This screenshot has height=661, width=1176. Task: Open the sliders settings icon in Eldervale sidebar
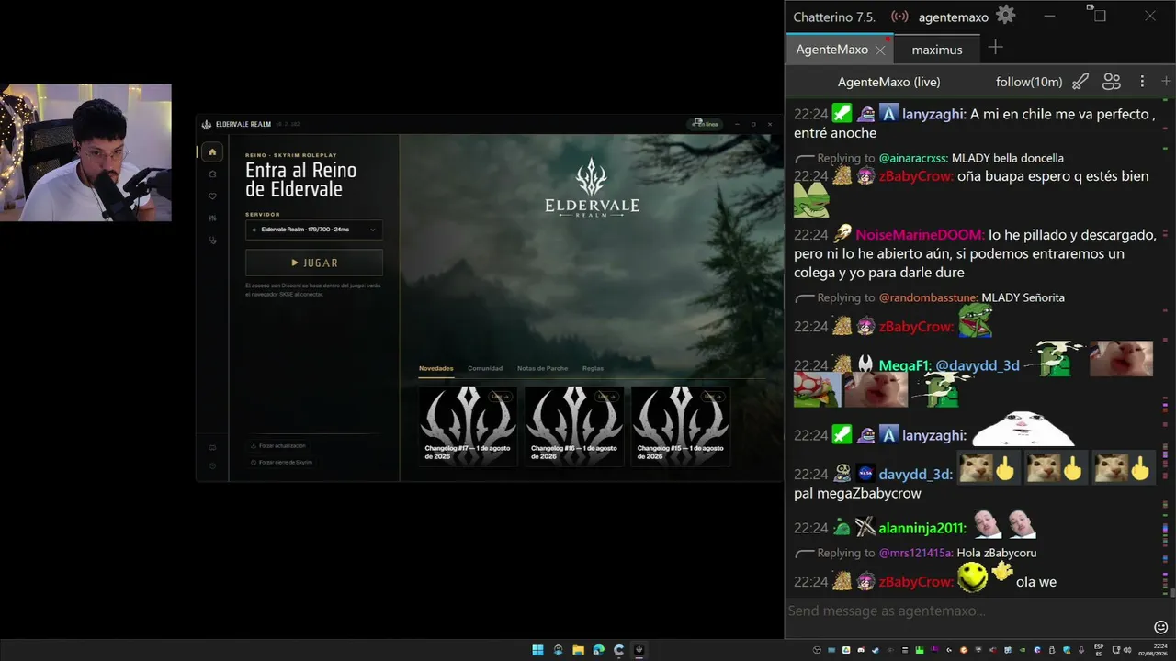coord(212,218)
